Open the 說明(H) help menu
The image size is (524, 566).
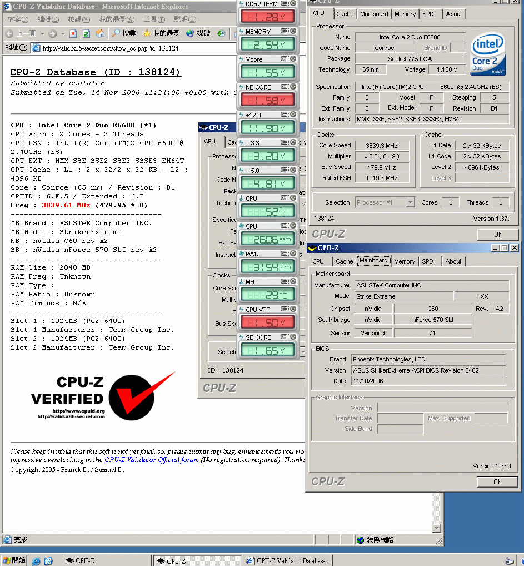[x=185, y=19]
